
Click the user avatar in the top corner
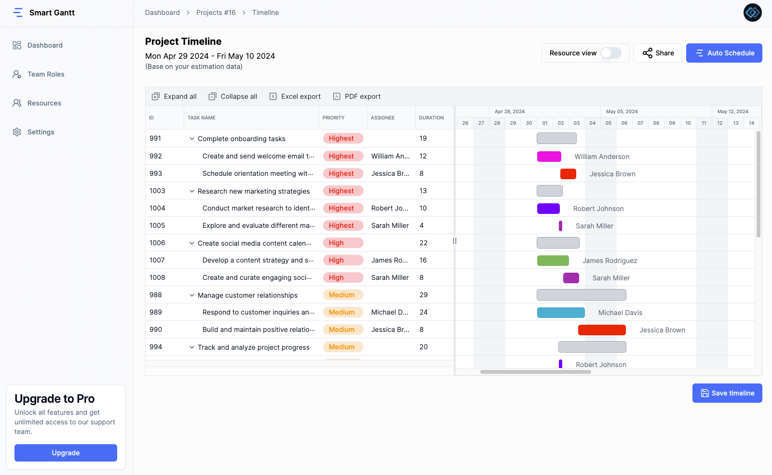click(x=752, y=13)
